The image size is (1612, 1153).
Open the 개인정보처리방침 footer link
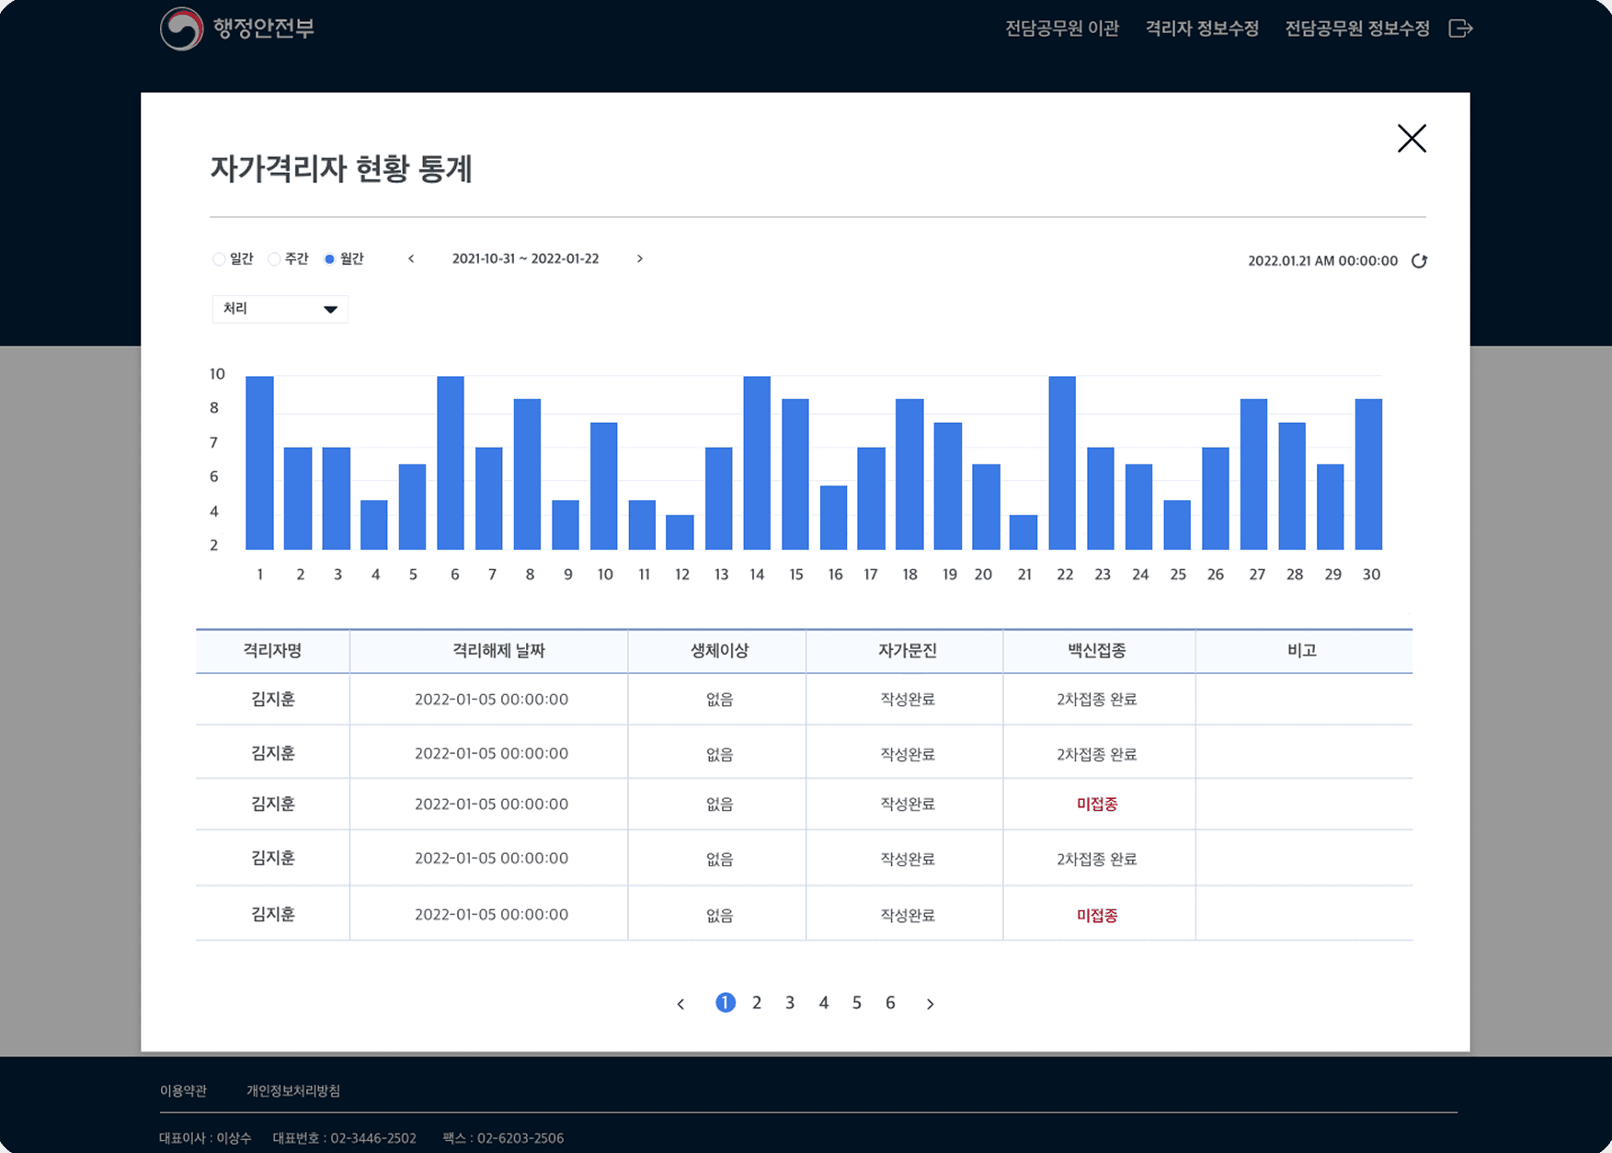point(293,1090)
